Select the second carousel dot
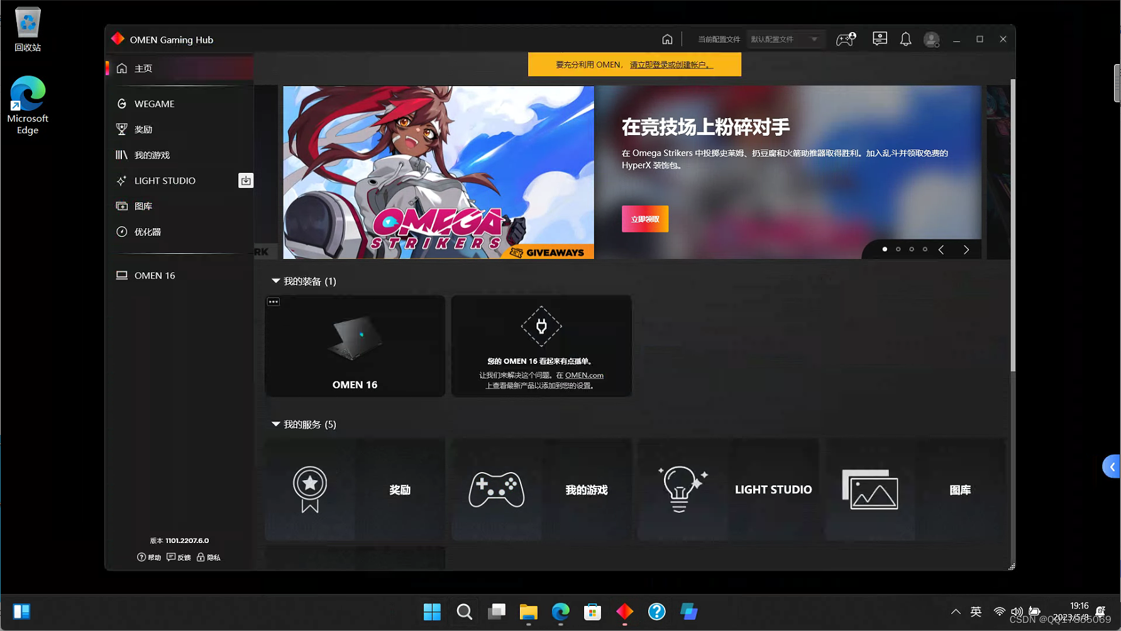Image resolution: width=1121 pixels, height=631 pixels. (x=898, y=250)
